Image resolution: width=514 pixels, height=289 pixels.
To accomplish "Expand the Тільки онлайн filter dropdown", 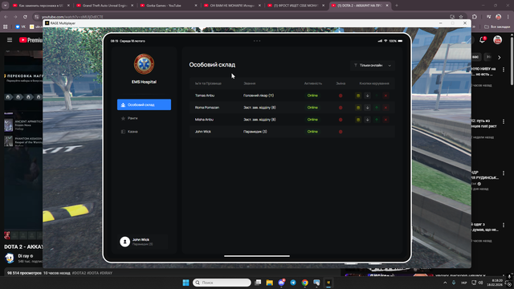I will [x=373, y=66].
